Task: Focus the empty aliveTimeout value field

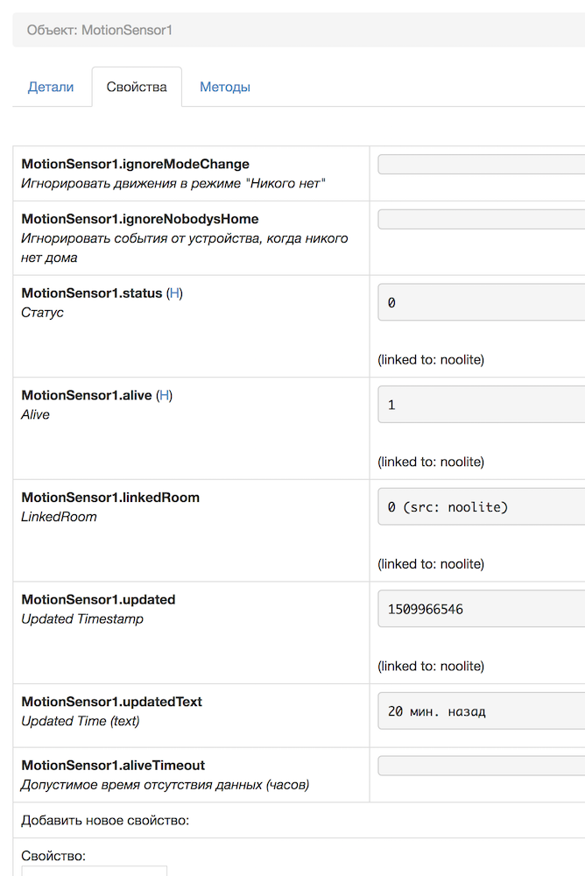Action: (481, 766)
